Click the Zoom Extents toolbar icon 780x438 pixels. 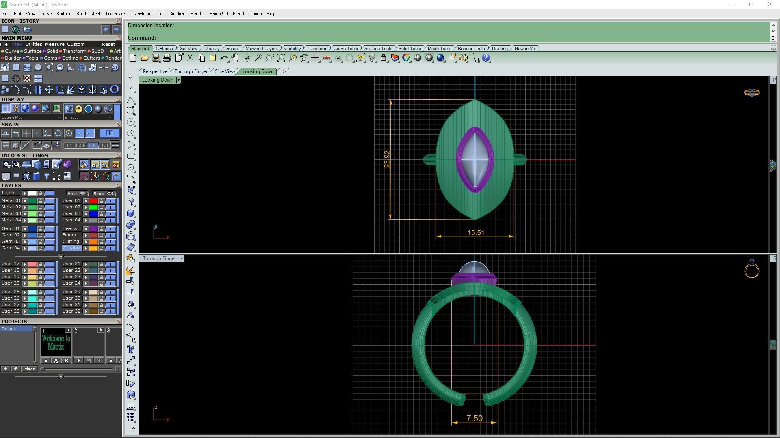281,58
